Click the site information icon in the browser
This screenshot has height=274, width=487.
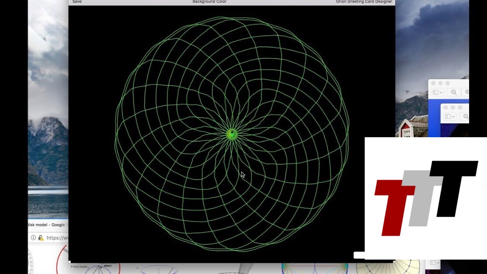(33, 238)
